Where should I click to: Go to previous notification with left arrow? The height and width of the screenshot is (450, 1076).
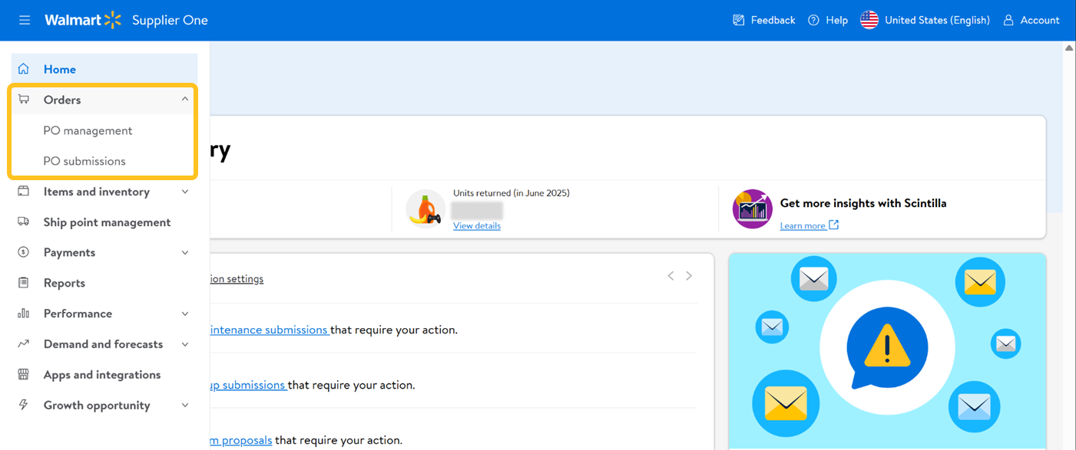[x=670, y=276]
